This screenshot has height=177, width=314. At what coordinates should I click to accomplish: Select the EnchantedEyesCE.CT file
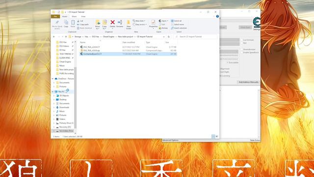128,54
